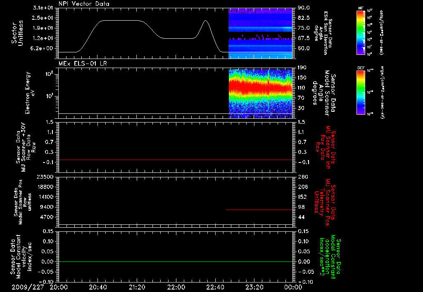Click the '30' scanner angle tick label
The height and width of the screenshot is (292, 423).
tap(301, 108)
